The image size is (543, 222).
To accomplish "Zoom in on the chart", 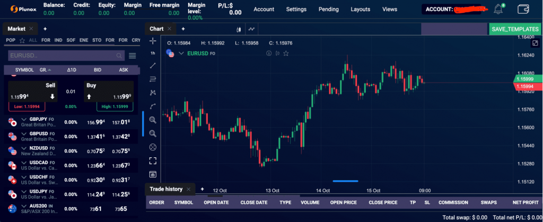I will 153,120.
